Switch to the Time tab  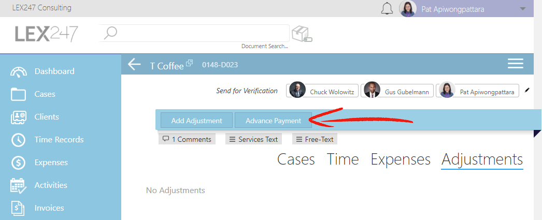pyautogui.click(x=343, y=159)
